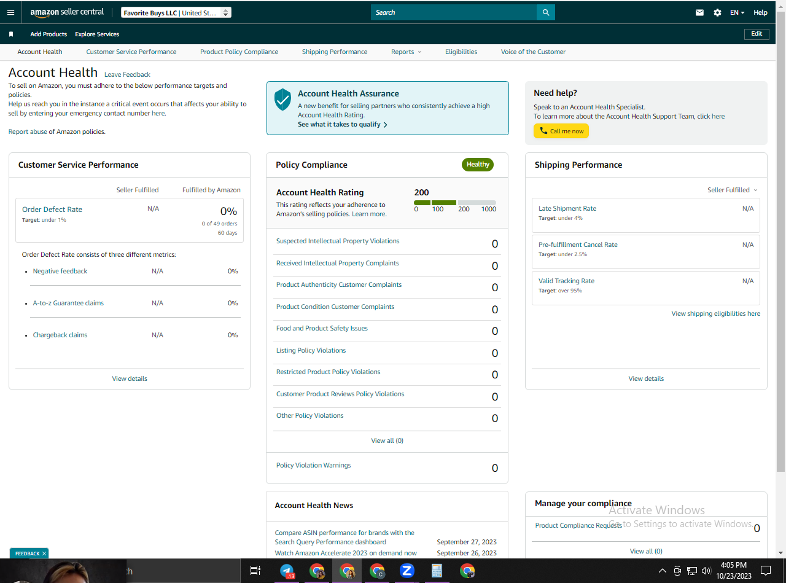Expand the Reports menu
The image size is (786, 583).
click(407, 52)
